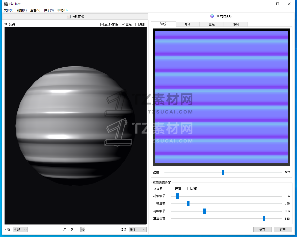Click the 菜单 button
This screenshot has height=237, width=297.
point(283,229)
